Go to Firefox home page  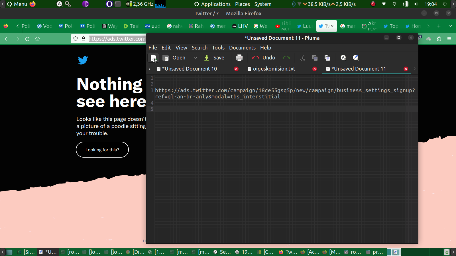(x=37, y=39)
